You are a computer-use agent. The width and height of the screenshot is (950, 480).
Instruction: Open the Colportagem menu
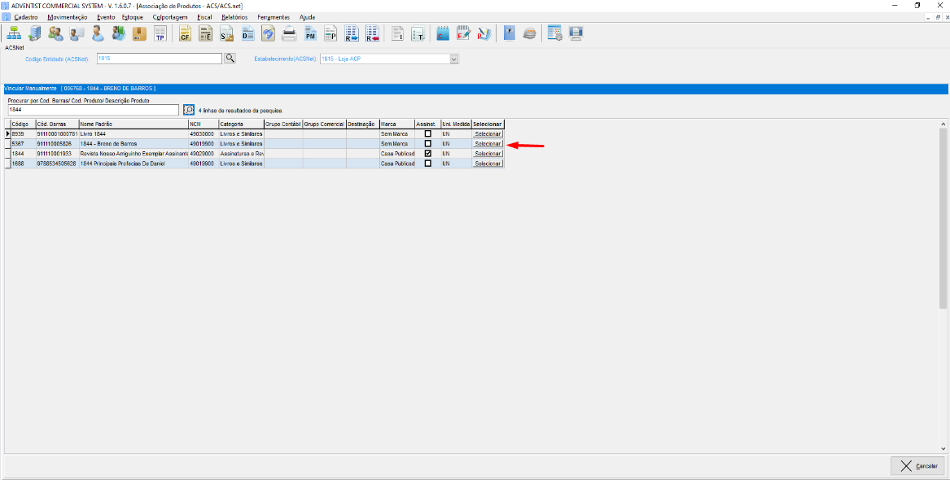coord(170,17)
